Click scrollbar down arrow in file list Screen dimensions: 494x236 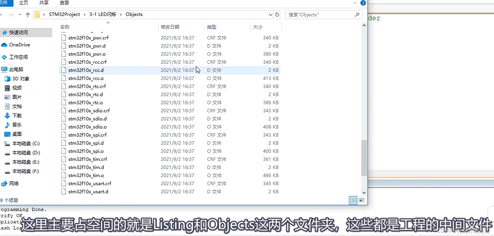(364, 193)
